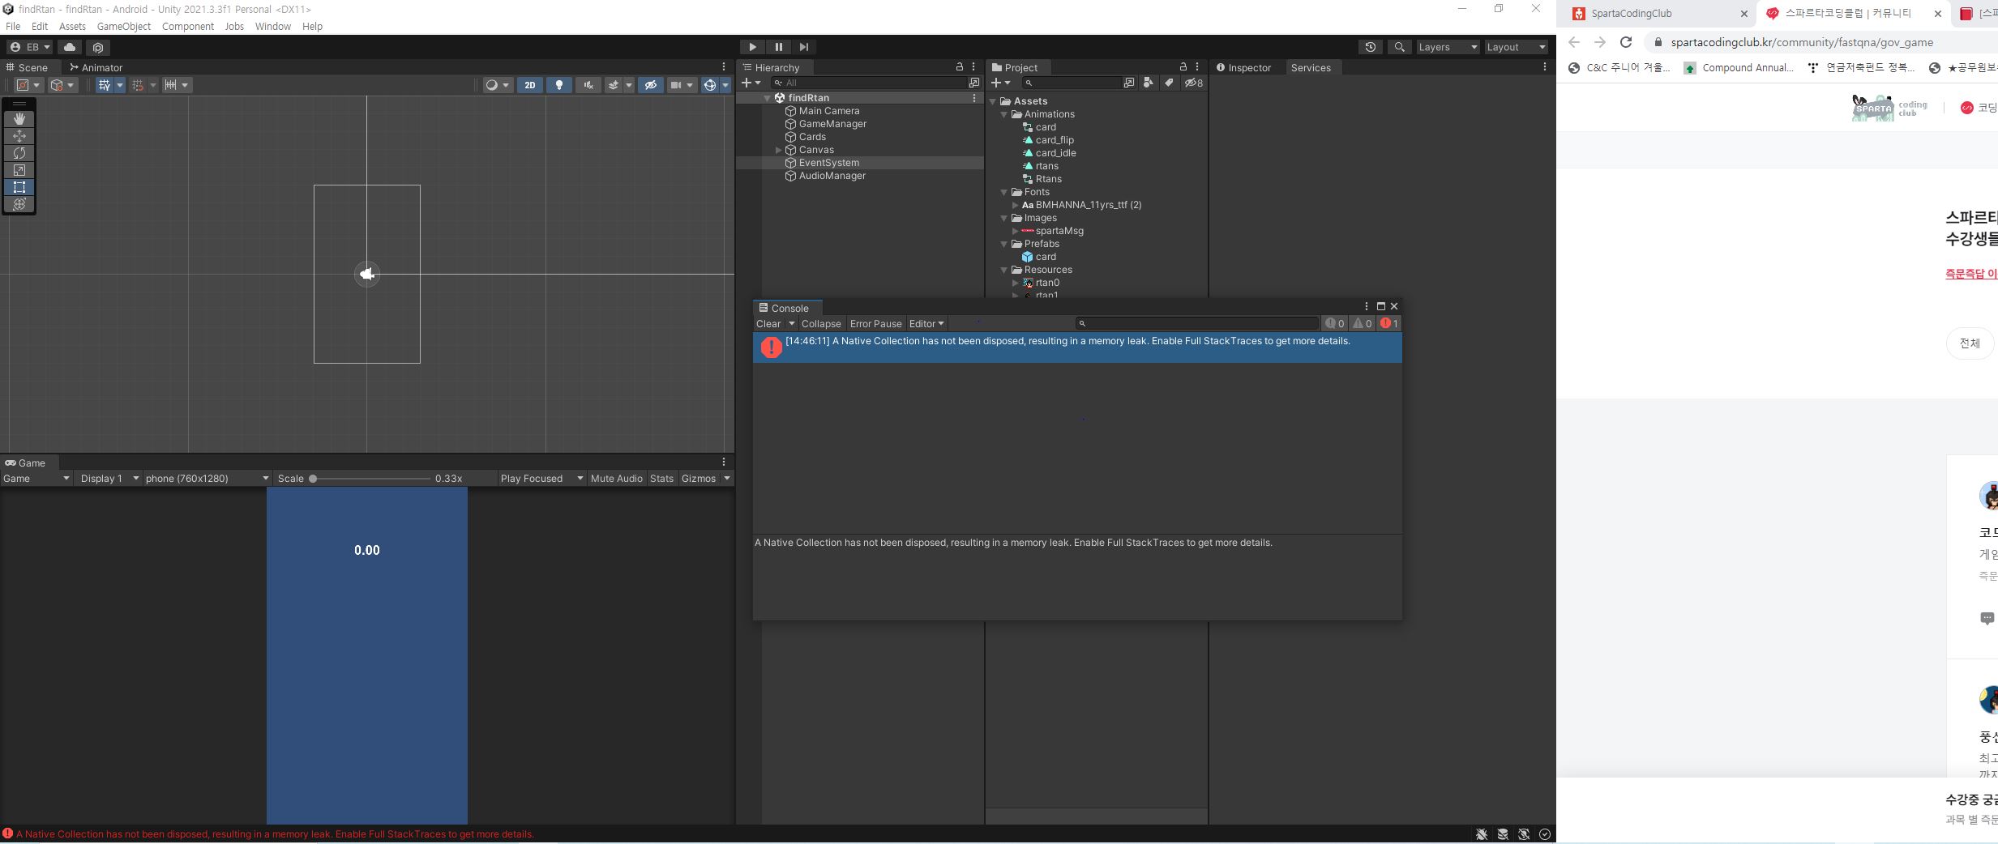Click Clear in the Console
The height and width of the screenshot is (844, 1998).
[x=768, y=324]
